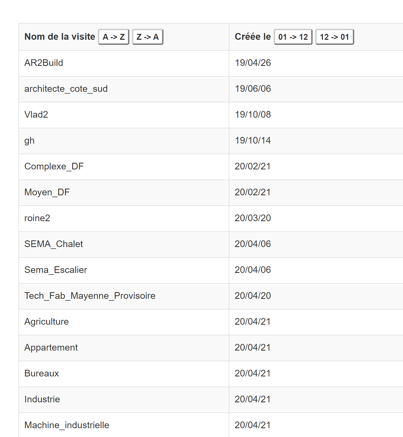403x437 pixels.
Task: Click the 'Créée le' column header
Action: pos(252,37)
